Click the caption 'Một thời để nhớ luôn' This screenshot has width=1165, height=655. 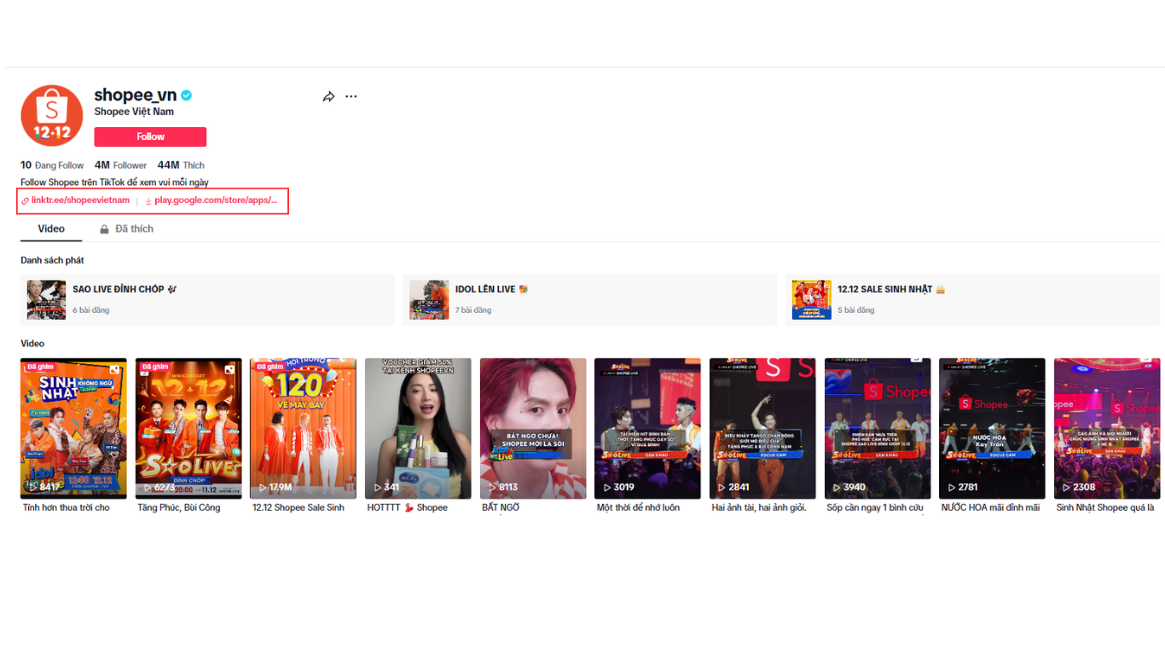tap(639, 507)
